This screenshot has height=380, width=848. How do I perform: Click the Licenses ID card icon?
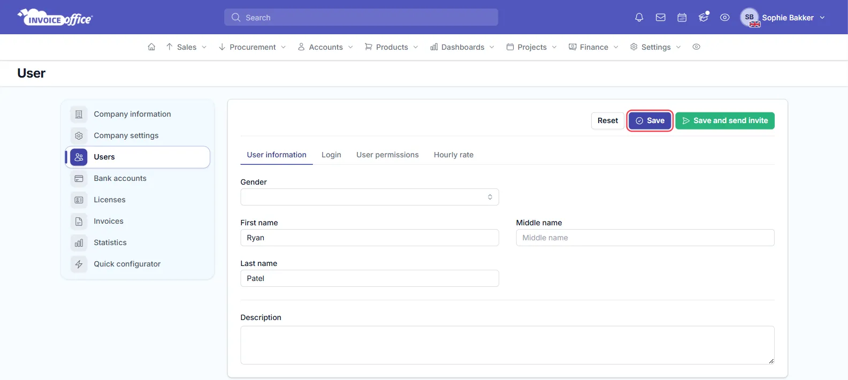[x=79, y=200]
